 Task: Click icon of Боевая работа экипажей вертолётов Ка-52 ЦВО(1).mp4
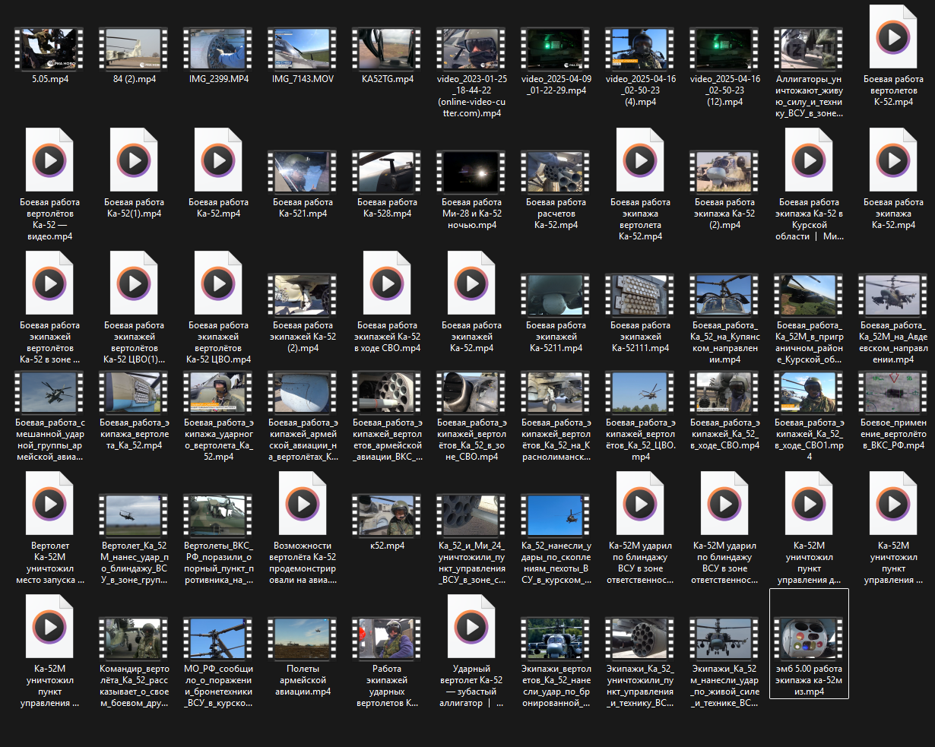(x=134, y=283)
